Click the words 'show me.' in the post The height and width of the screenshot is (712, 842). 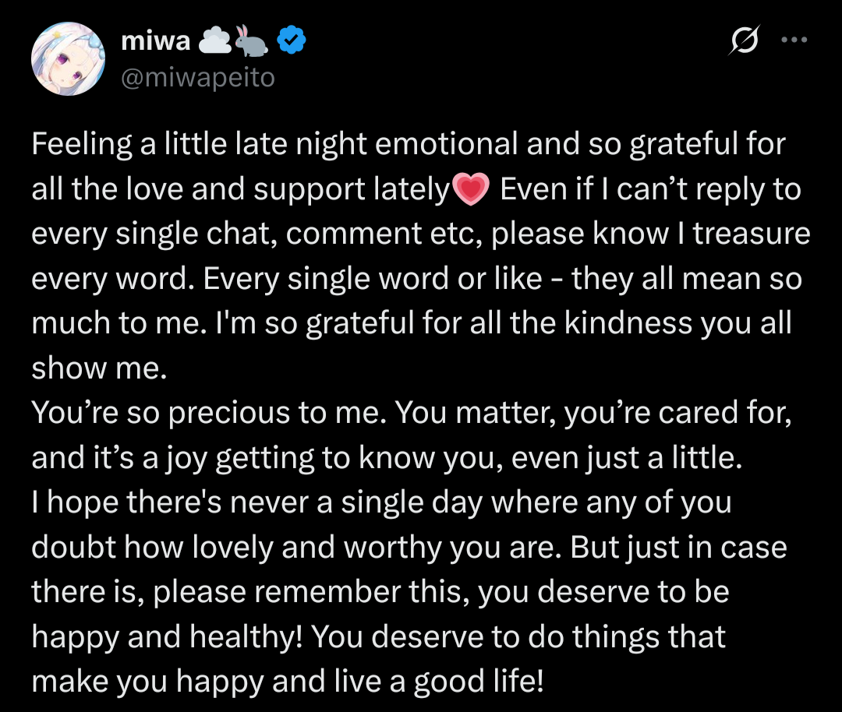tap(100, 369)
